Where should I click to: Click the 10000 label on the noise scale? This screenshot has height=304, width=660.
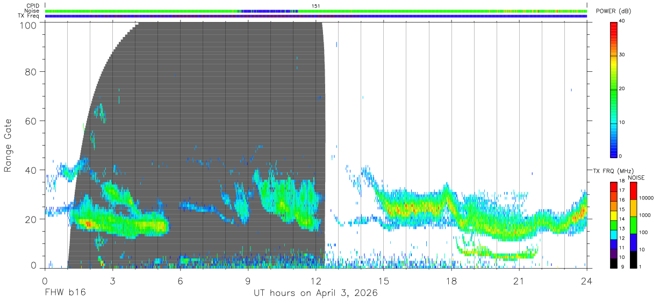(x=647, y=198)
